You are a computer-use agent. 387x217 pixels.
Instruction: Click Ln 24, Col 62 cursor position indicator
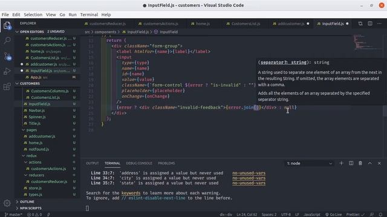tap(247, 215)
